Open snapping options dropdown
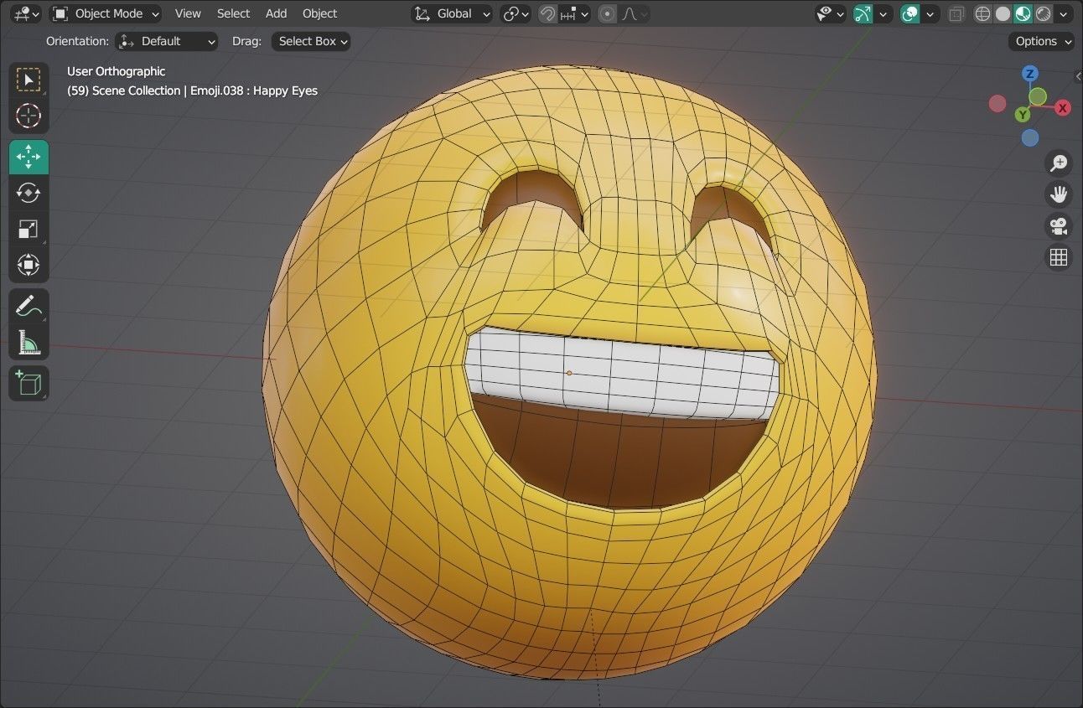1083x708 pixels. coord(575,13)
